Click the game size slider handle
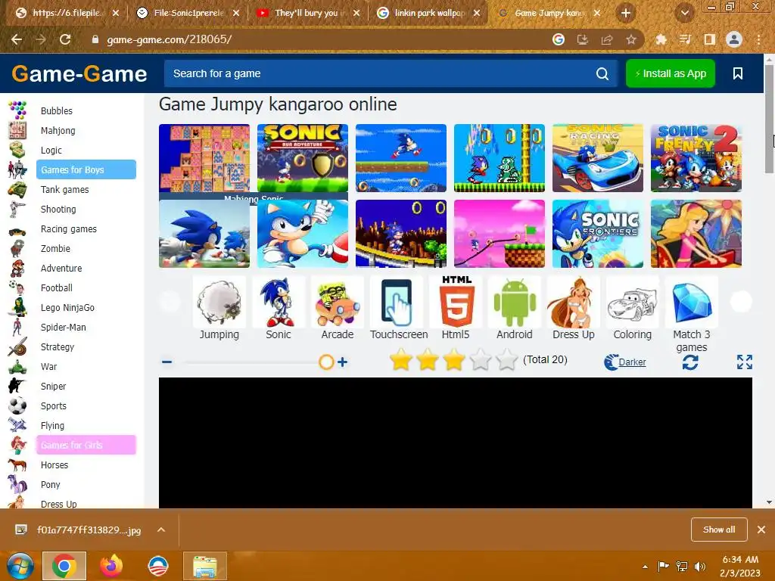The height and width of the screenshot is (581, 775). [x=326, y=362]
